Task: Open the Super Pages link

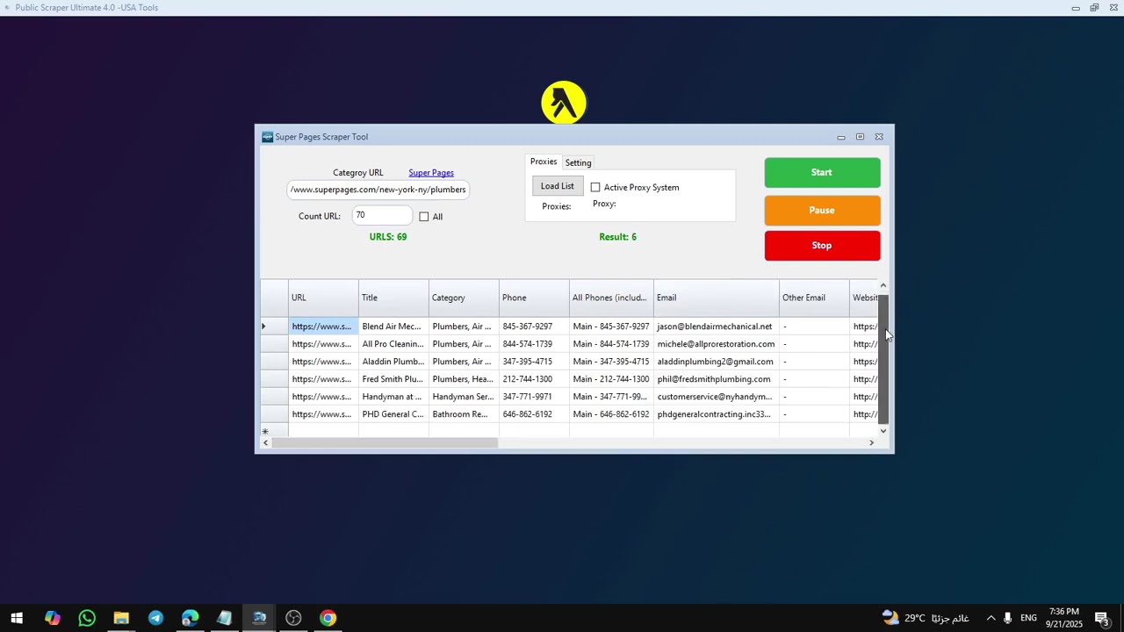Action: click(431, 173)
